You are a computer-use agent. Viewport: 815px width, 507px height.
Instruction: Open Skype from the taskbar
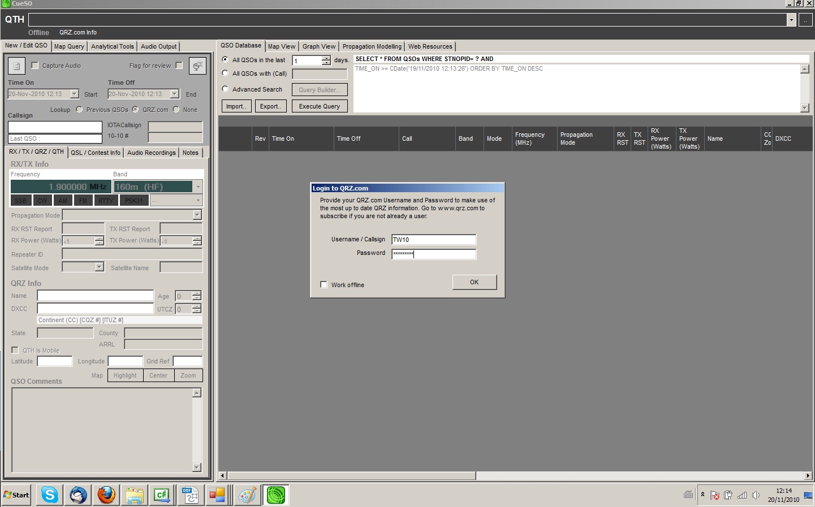pyautogui.click(x=50, y=495)
